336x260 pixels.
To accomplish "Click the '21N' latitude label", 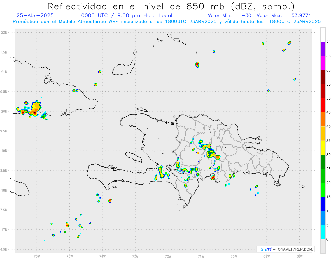I will tap(4, 72).
